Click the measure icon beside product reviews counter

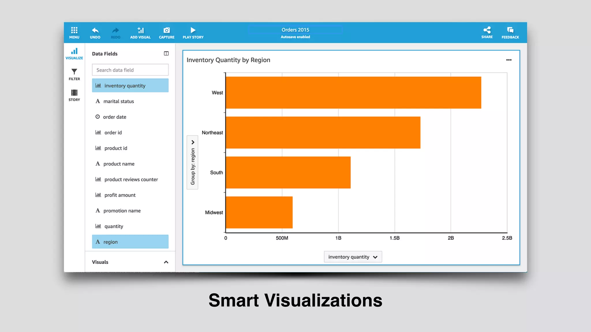98,179
